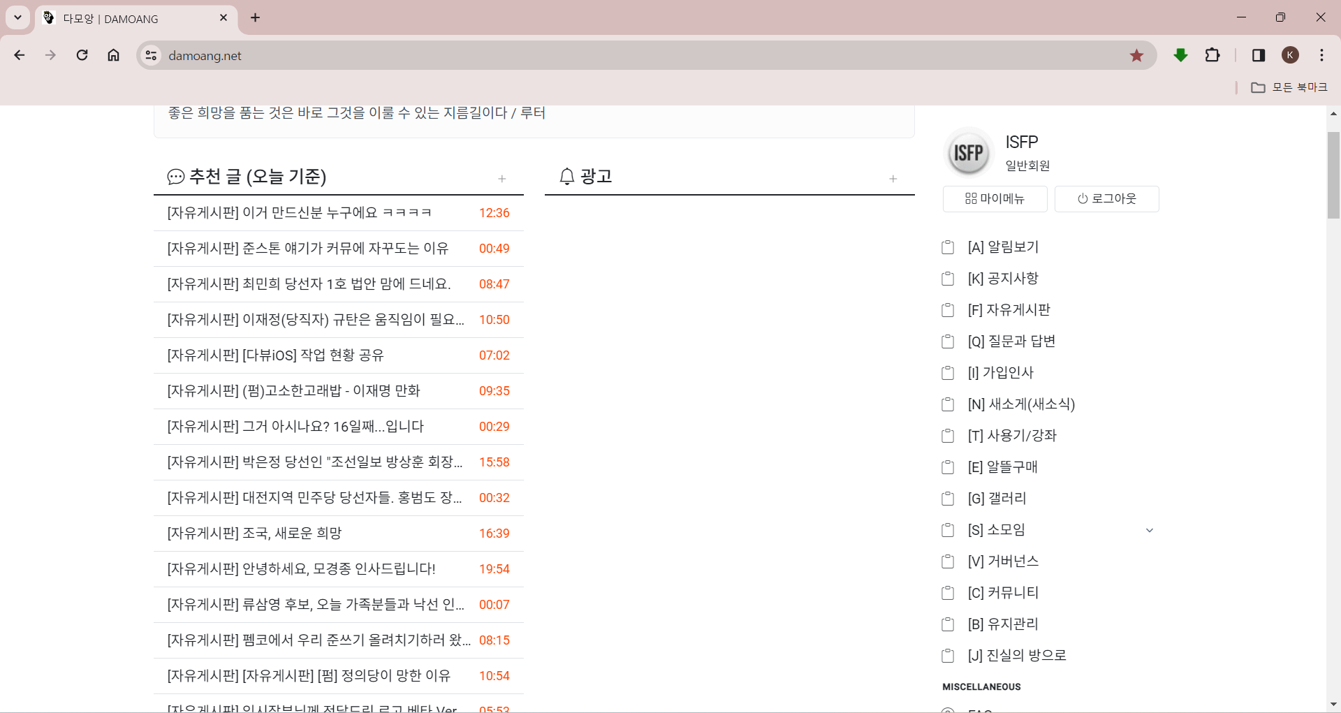Click clipboard icon beside [A] 알림보기
Screen dimensions: 1341x713
948,247
